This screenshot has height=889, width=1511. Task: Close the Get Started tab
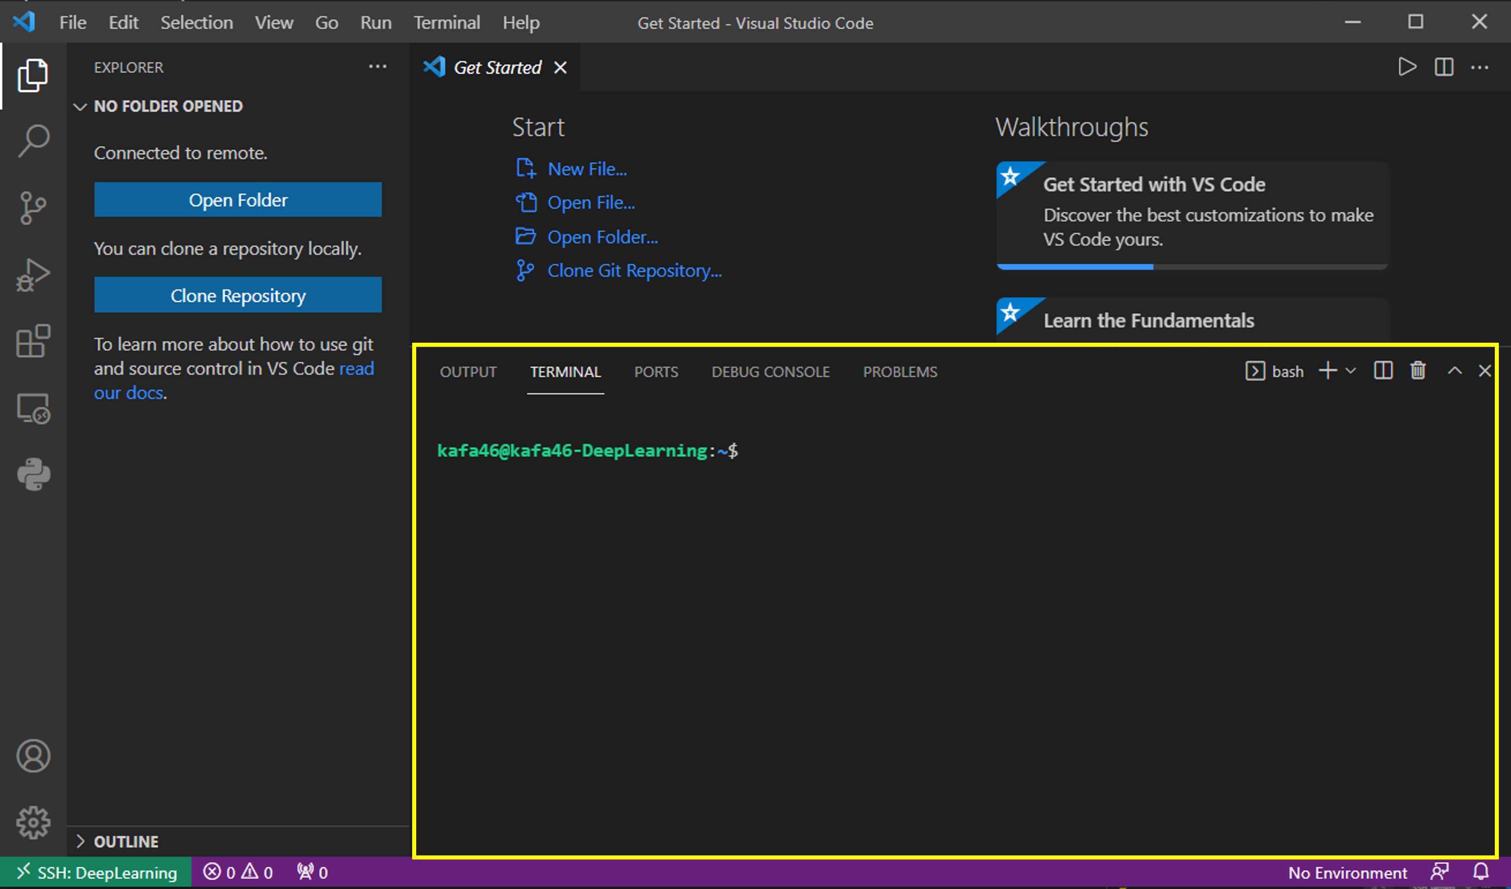pos(560,68)
